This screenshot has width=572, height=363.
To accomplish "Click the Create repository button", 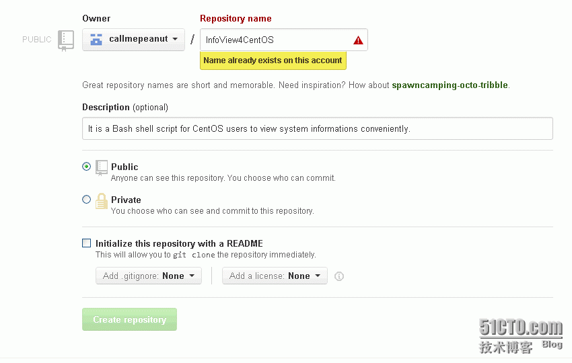I will (129, 319).
